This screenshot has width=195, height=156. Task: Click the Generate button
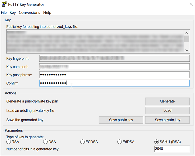coord(167,101)
